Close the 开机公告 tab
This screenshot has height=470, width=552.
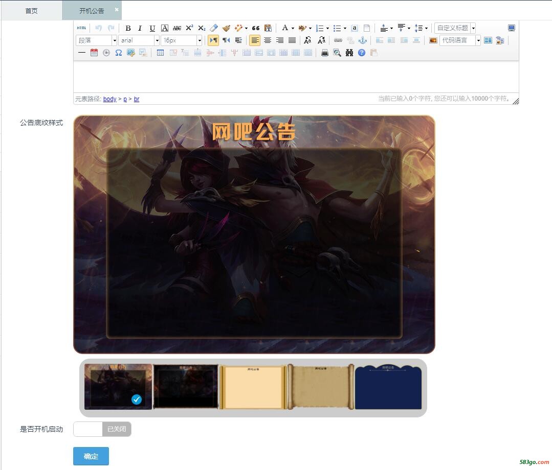[117, 9]
